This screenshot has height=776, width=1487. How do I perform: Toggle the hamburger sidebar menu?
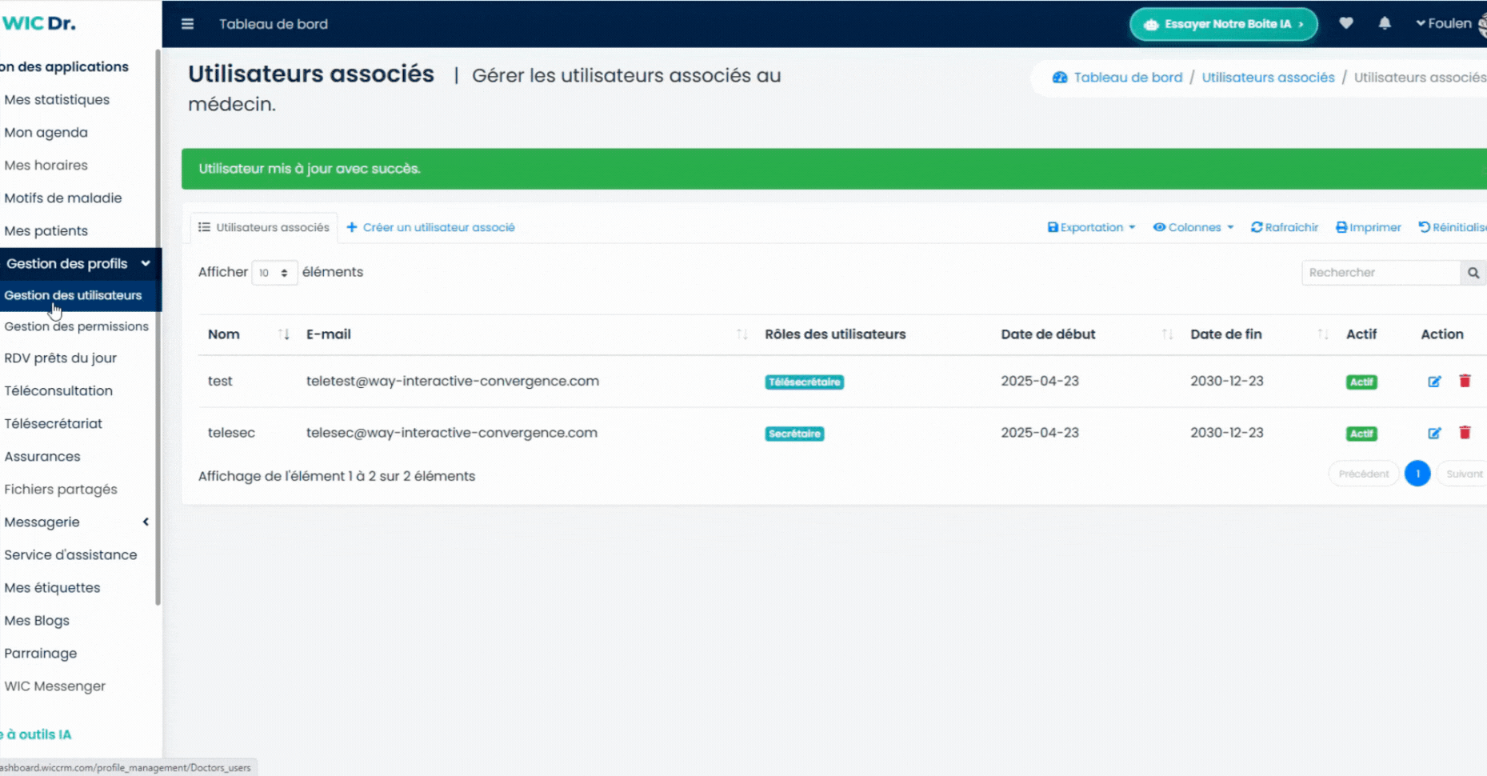point(187,24)
